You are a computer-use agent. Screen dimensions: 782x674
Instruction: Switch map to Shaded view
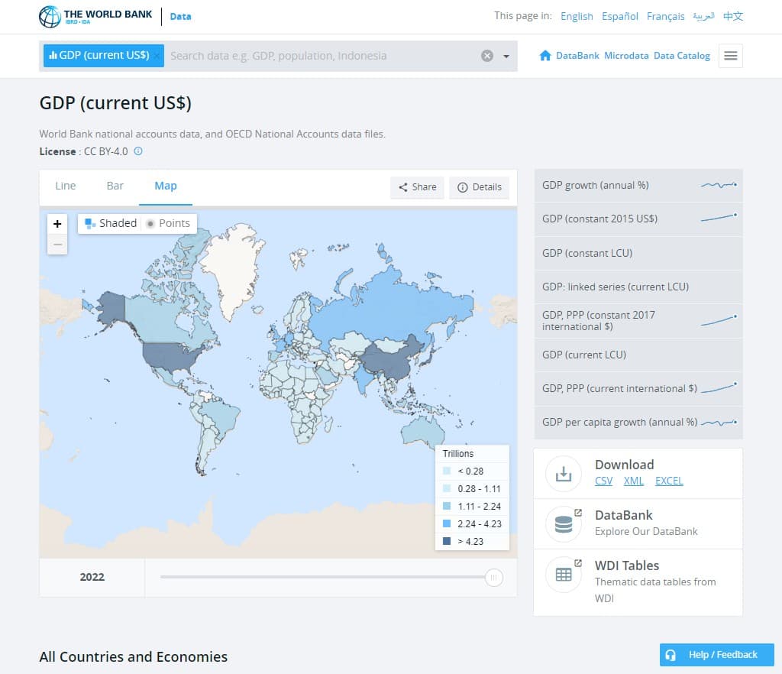click(x=111, y=223)
